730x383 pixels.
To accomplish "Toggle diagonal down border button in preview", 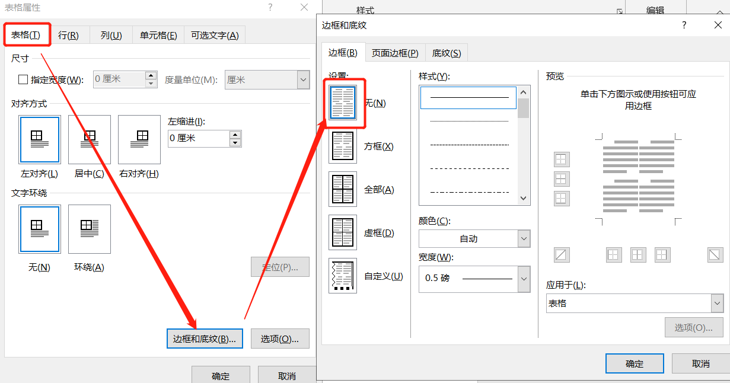I will tap(716, 255).
